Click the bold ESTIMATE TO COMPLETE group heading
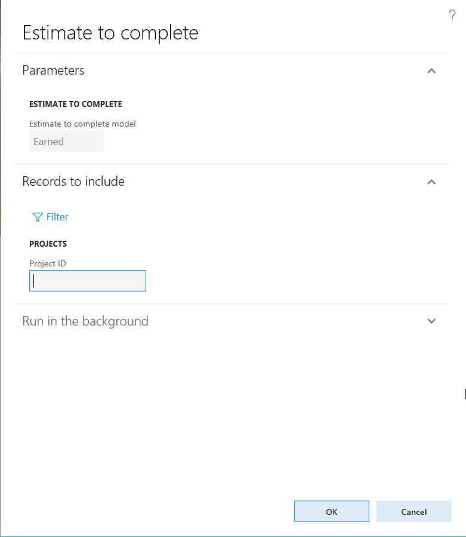 coord(76,104)
